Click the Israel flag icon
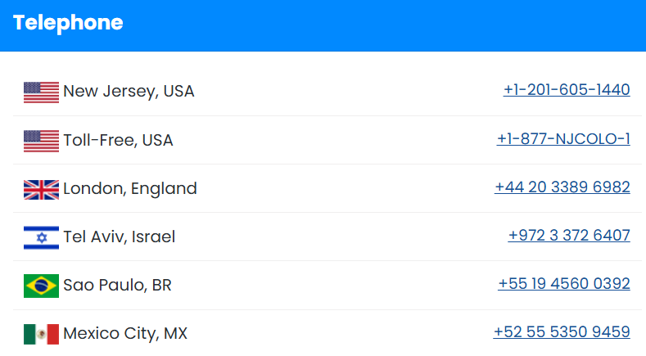Image resolution: width=646 pixels, height=356 pixels. [x=41, y=237]
